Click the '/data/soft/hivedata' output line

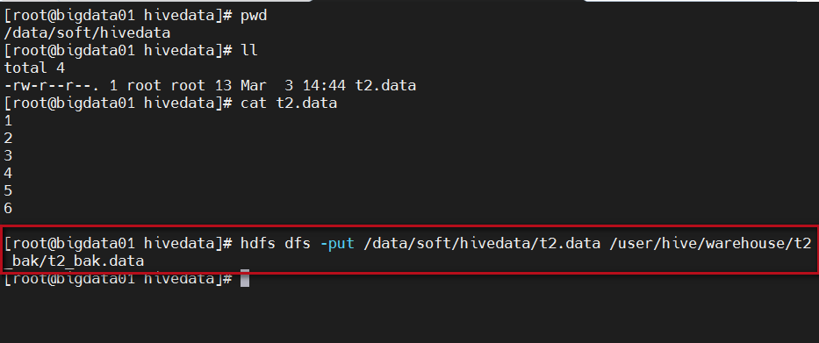pos(87,33)
